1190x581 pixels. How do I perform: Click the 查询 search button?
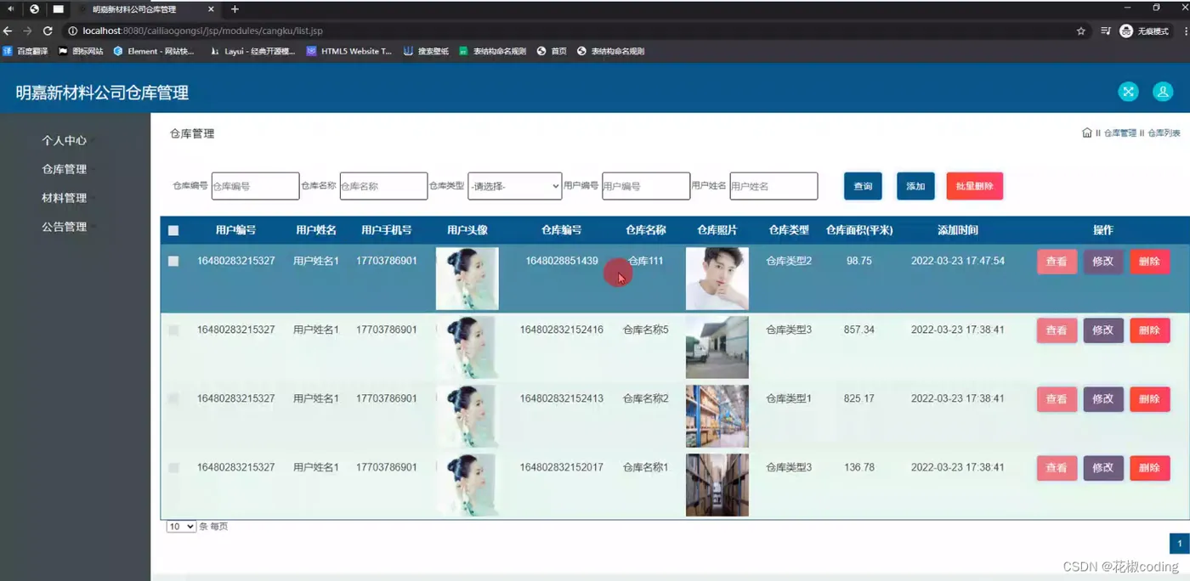(x=863, y=186)
